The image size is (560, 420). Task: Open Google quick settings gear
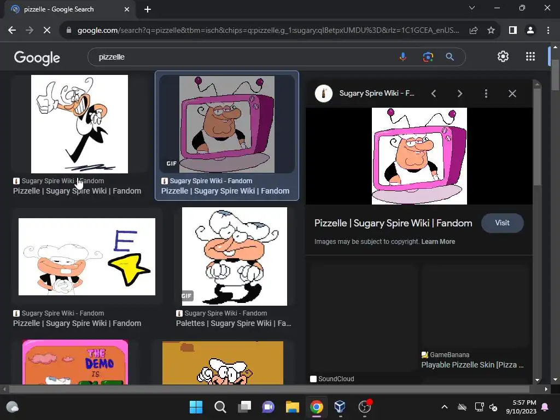click(503, 56)
